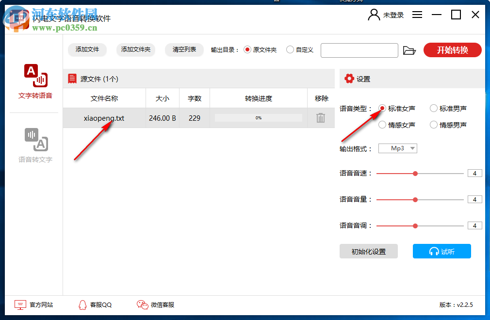Click 清空列表 to clear the file list
This screenshot has width=490, height=320.
[184, 49]
